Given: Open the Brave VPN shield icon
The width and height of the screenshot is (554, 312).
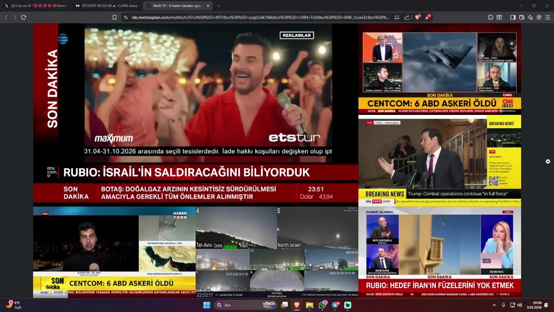Looking at the screenshot, I should click(539, 17).
